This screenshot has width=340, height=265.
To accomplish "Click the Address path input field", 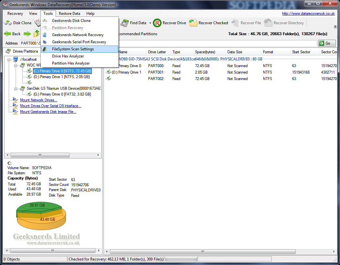I will (x=169, y=43).
